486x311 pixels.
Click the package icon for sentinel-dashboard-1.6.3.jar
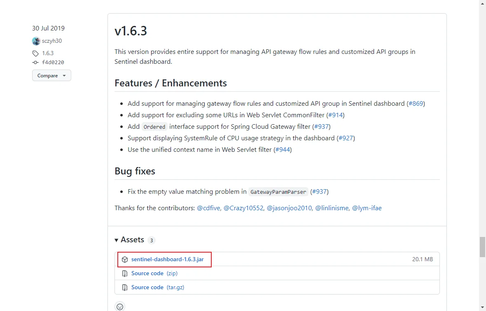point(125,260)
